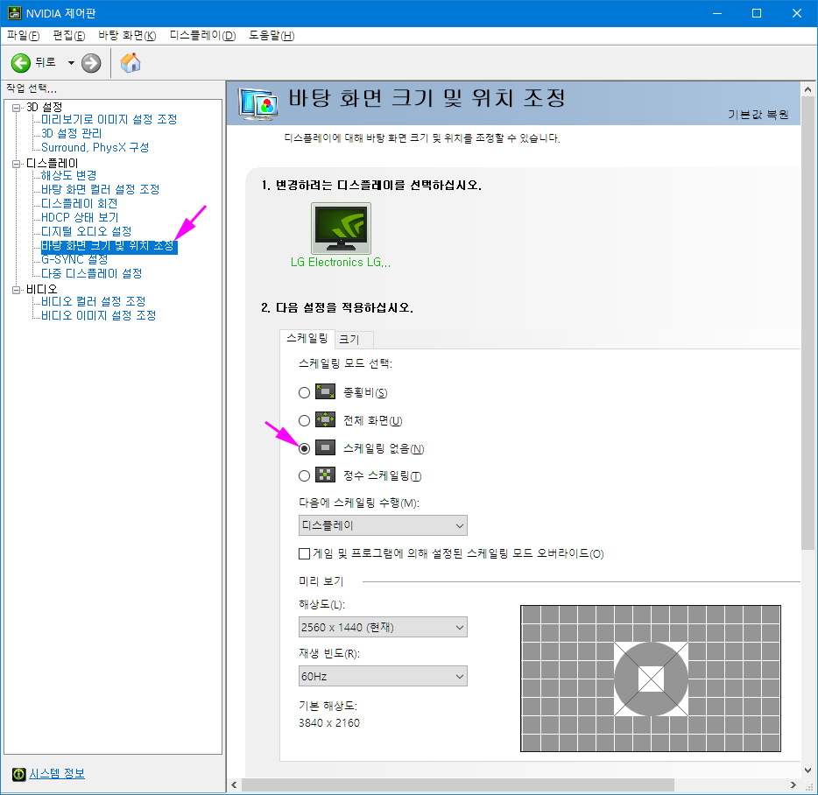The image size is (818, 795).
Task: Select the 전체 화면(U) radio button
Action: [304, 420]
